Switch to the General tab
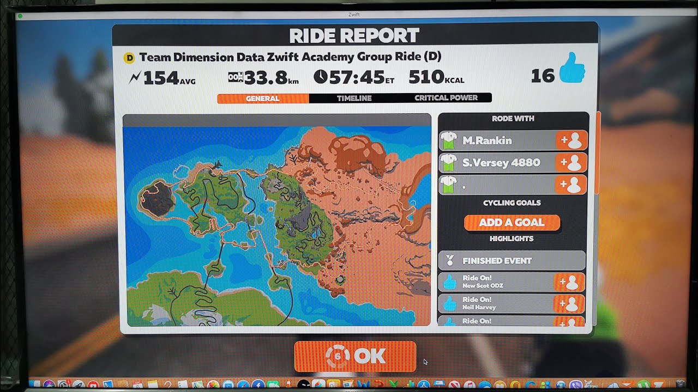The width and height of the screenshot is (698, 392). pos(263,99)
